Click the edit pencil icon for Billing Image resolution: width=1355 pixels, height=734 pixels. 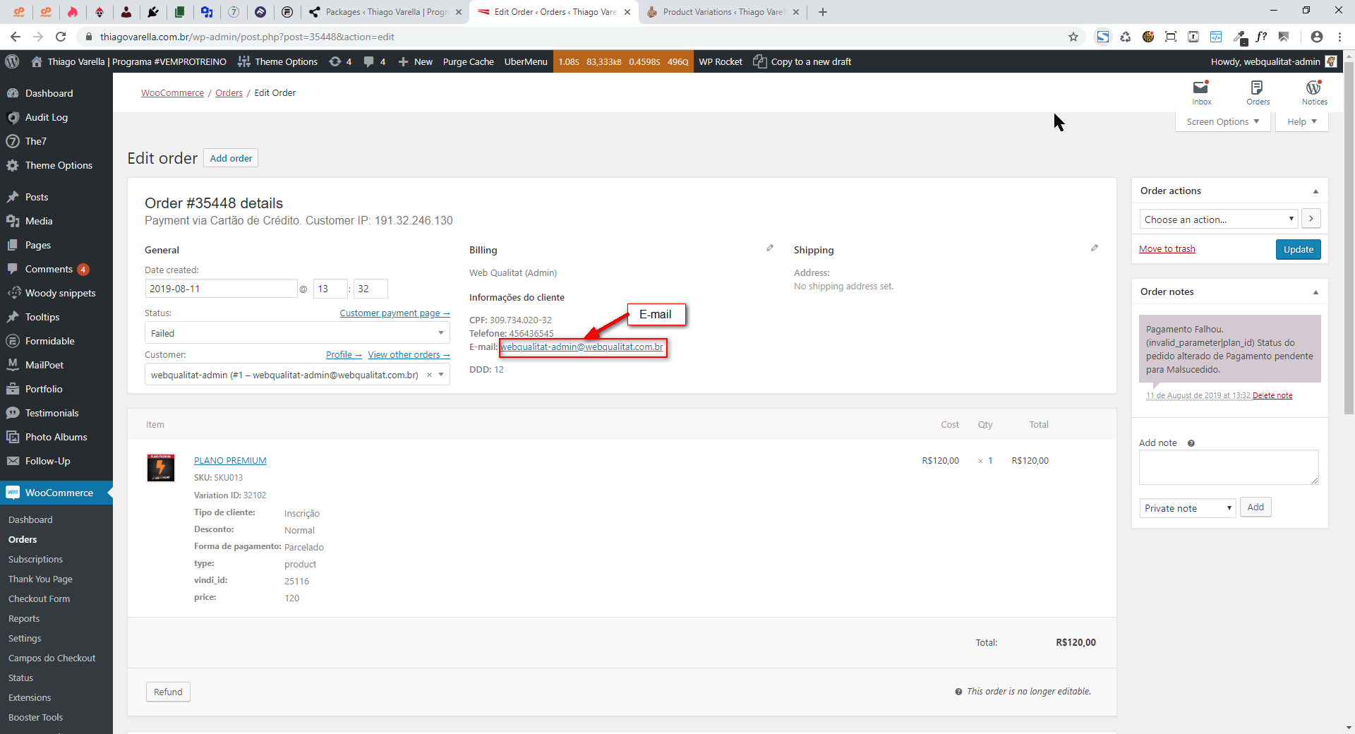point(770,248)
